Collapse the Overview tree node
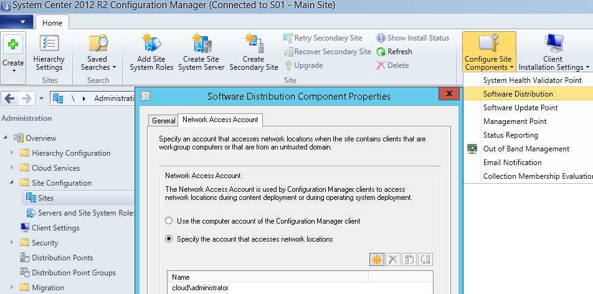 tap(5, 138)
